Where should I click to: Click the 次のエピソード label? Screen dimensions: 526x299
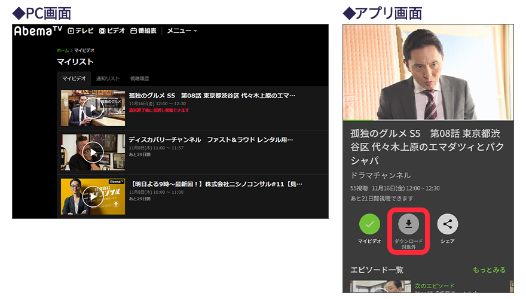click(x=435, y=286)
